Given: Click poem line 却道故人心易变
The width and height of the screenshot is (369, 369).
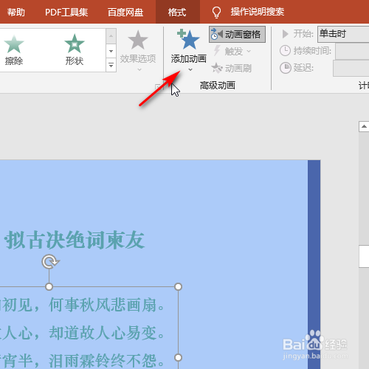Looking at the screenshot, I should pos(107,333).
